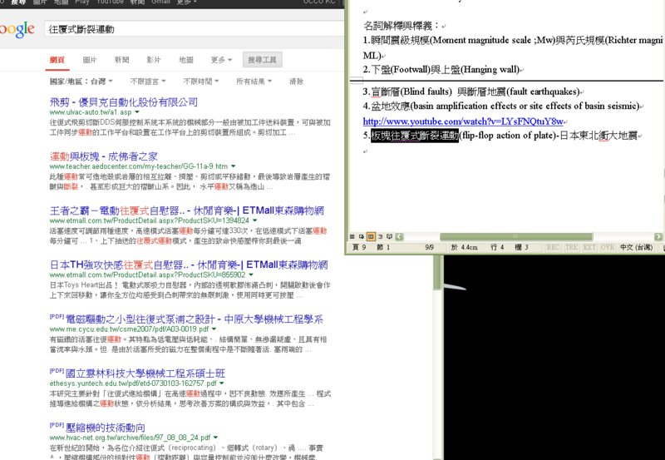The image size is (665, 460).
Task: Open result 王者之霸 on ETMall
Action: (x=186, y=211)
